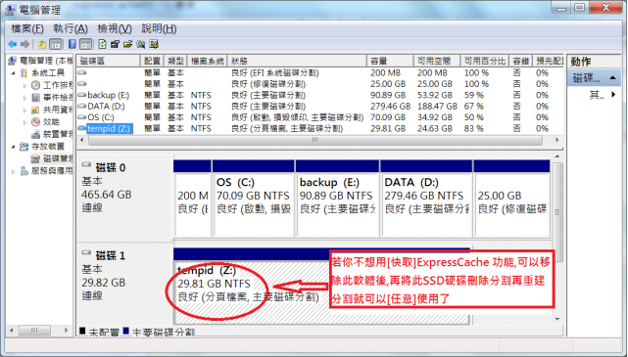Screen dimensions: 628x357
Task: Click the drive icon beside DATA (D:)
Action: pyautogui.click(x=82, y=107)
